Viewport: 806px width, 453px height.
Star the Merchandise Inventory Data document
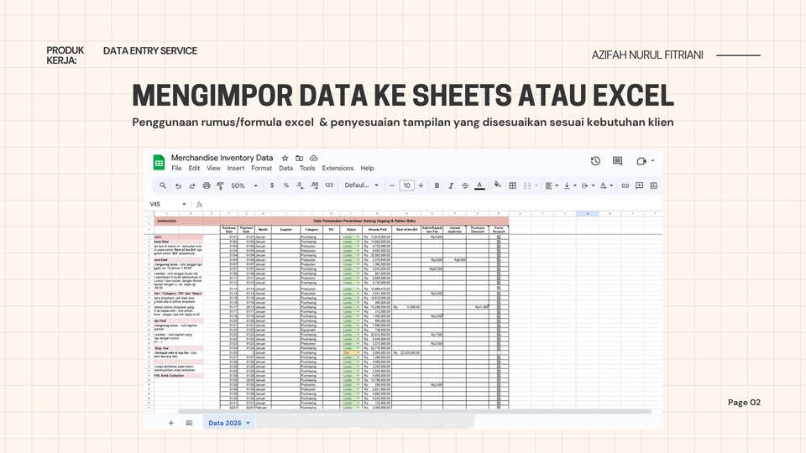click(x=285, y=159)
